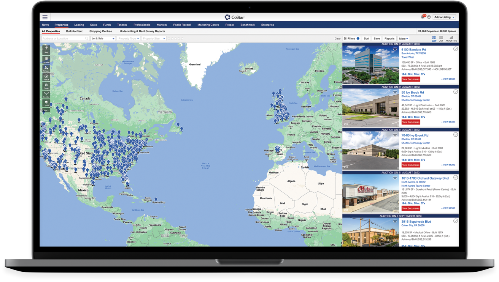Select the Polygon drawing tool
Image resolution: width=499 pixels, height=282 pixels.
(x=46, y=69)
